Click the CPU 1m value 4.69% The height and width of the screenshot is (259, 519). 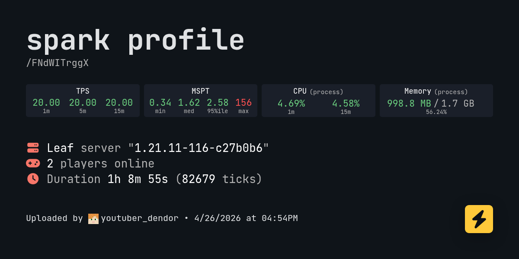point(291,104)
